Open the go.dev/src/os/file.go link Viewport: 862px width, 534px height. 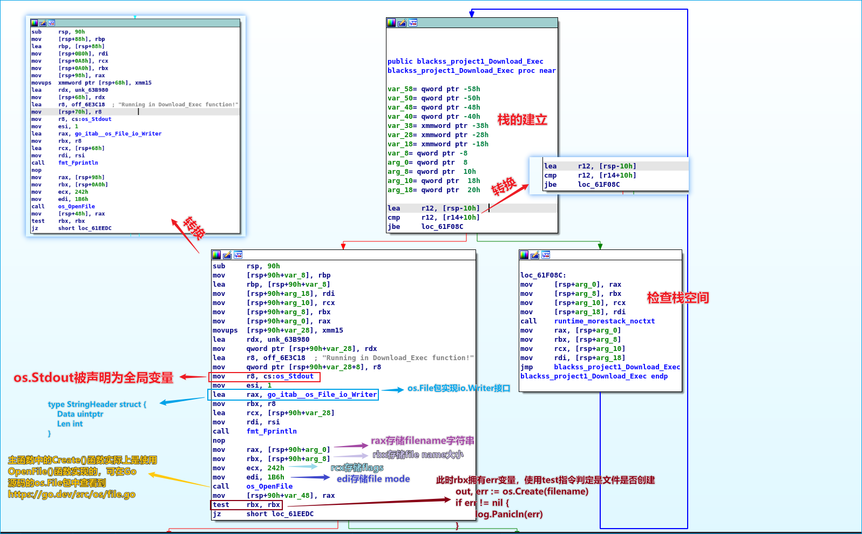point(71,494)
